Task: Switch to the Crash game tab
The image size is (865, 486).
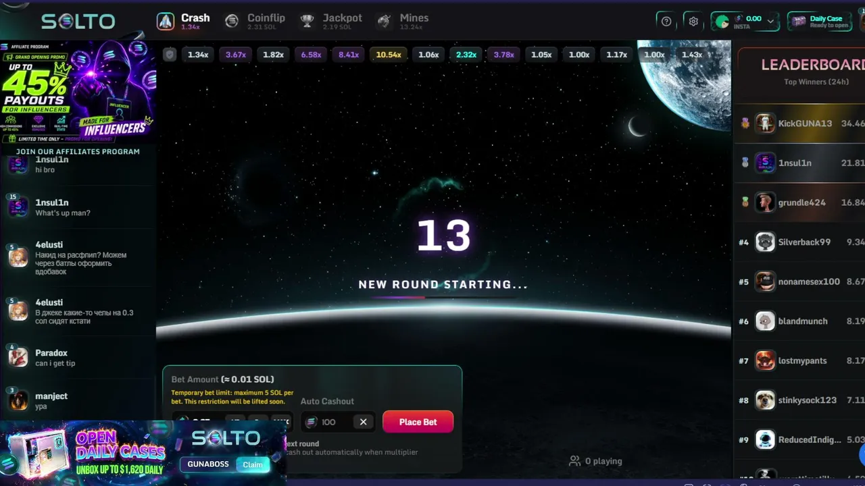Action: point(184,22)
